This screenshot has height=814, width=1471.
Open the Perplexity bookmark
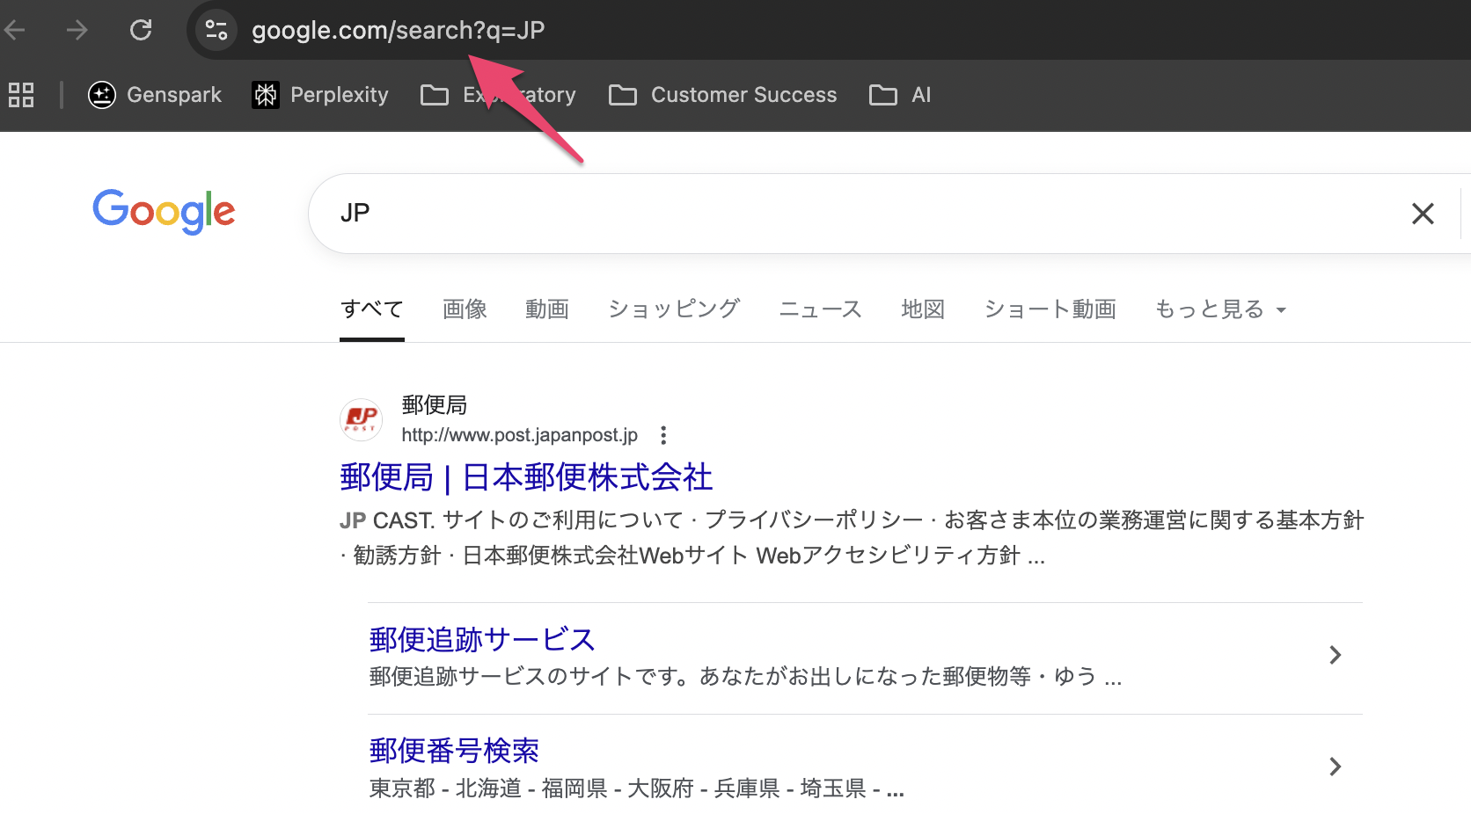pos(320,95)
